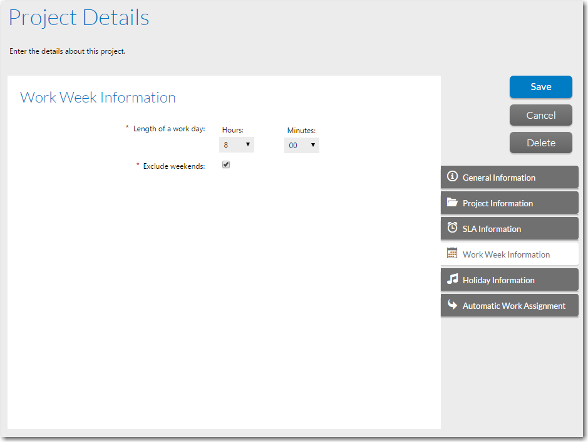Screen dimensions: 588x442
Task: Click the open folder icon for Project Information
Action: [452, 203]
